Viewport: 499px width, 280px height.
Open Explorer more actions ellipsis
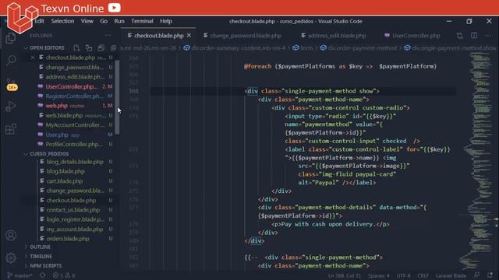(x=108, y=36)
